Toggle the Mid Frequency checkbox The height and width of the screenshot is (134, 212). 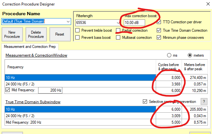[x=8, y=90]
